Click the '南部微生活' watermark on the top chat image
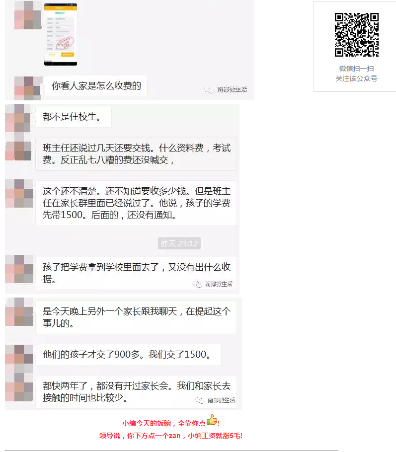 226,89
